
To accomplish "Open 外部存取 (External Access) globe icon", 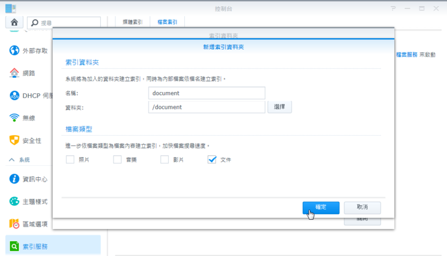I will (x=14, y=50).
